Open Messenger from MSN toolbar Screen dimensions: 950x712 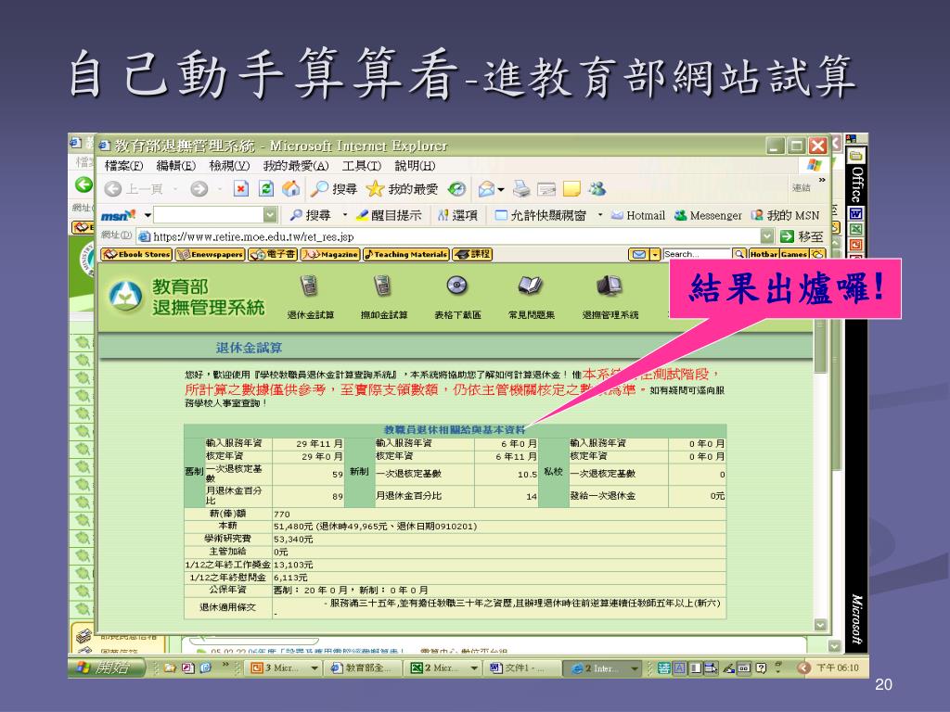pos(708,215)
